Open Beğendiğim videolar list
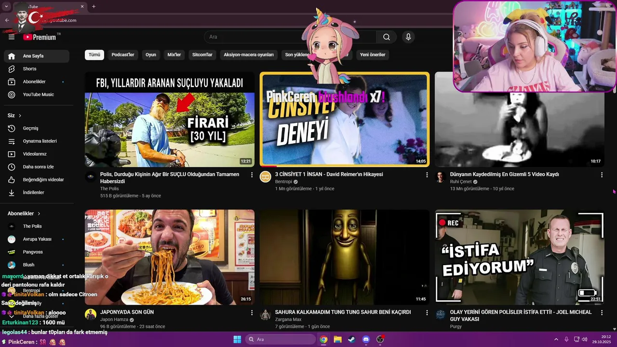617x347 pixels. click(37, 180)
